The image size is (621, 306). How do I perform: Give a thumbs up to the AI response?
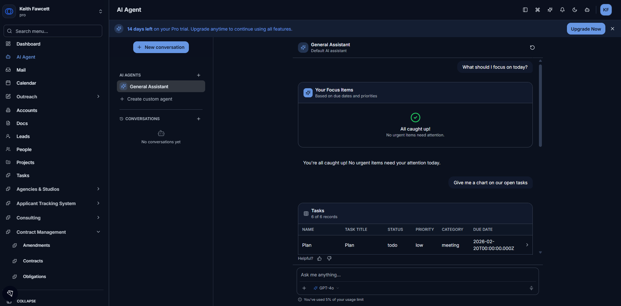[319, 258]
